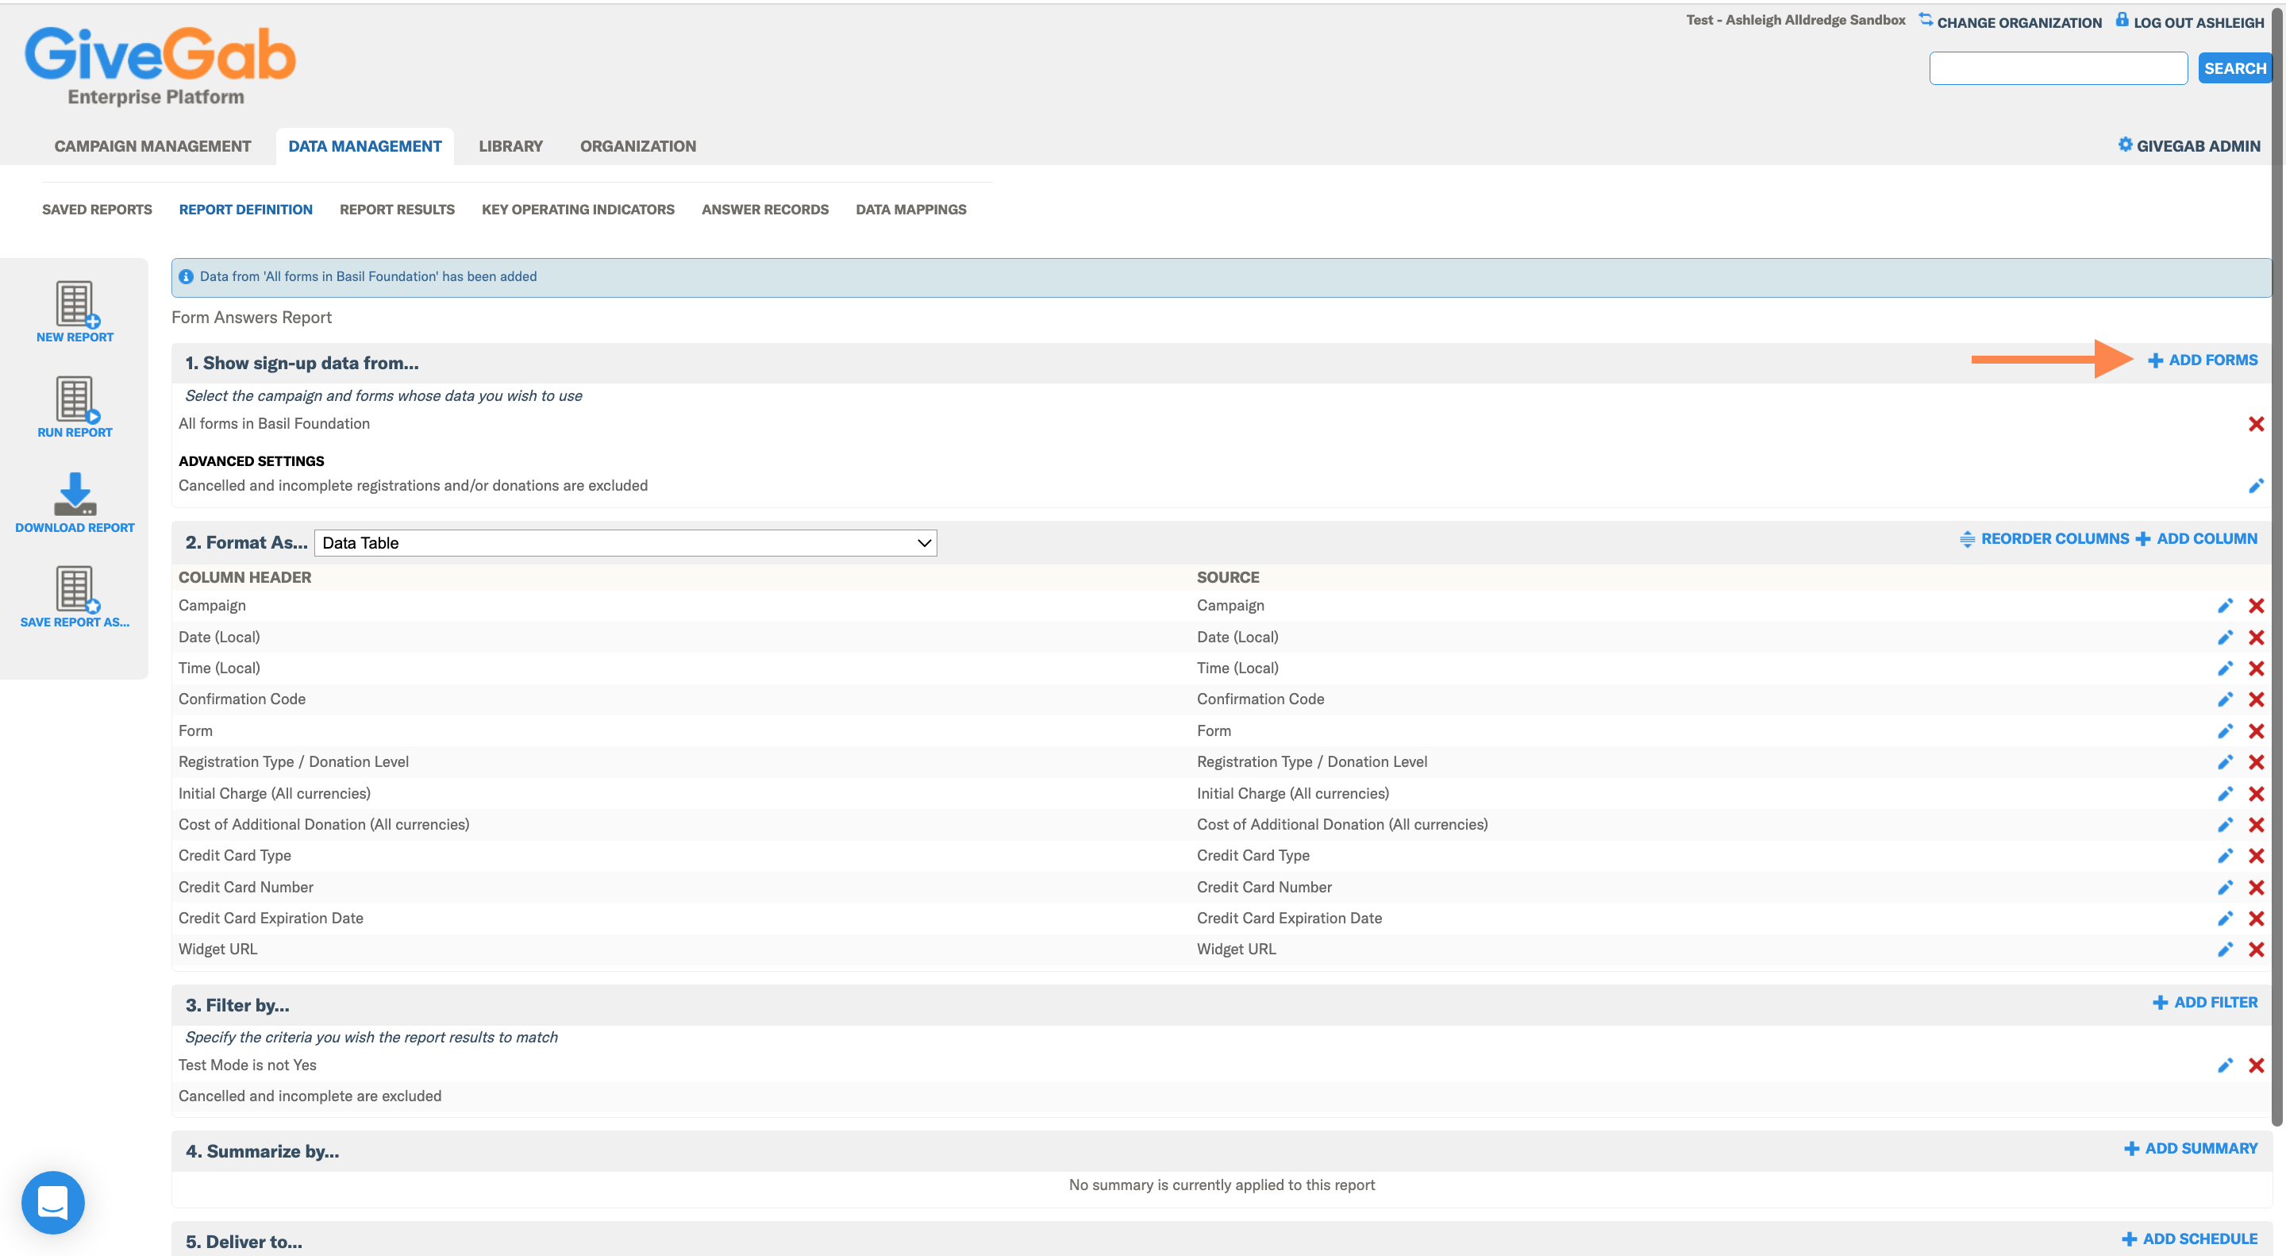The image size is (2286, 1256).
Task: Open the Library tab
Action: click(x=511, y=146)
